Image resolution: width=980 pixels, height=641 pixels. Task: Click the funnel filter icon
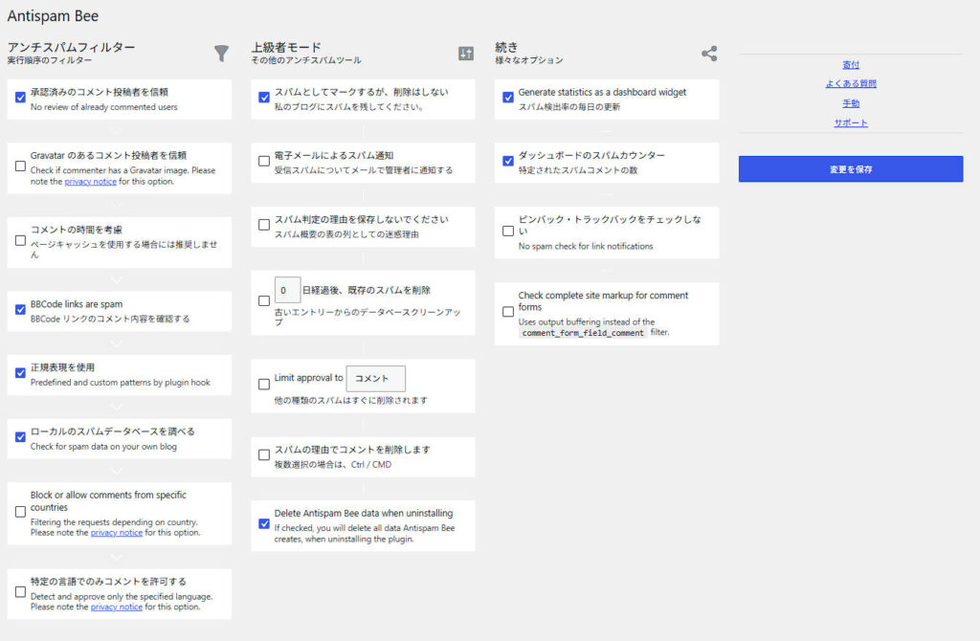[x=221, y=54]
